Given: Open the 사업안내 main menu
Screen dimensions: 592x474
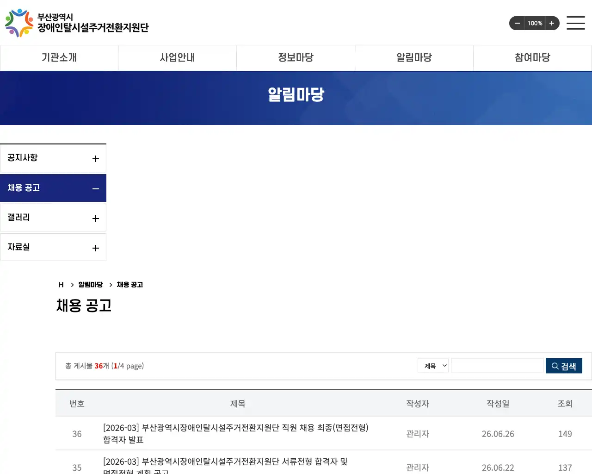Looking at the screenshot, I should click(x=178, y=58).
